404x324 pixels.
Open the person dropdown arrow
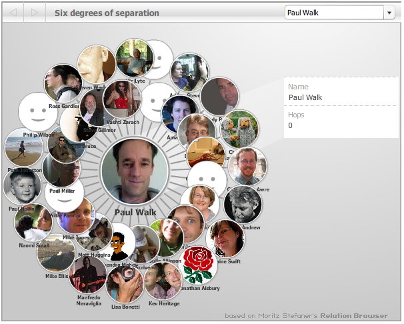click(x=389, y=13)
